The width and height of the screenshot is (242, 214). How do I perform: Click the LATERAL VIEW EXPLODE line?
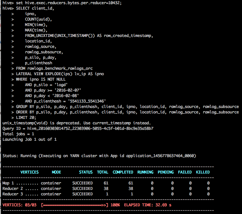(x=60, y=74)
